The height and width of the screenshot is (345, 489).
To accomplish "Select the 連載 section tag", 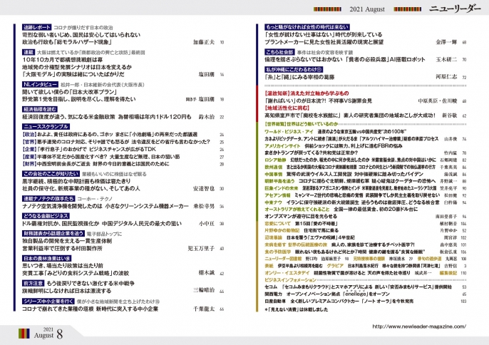I will pos(29,53).
